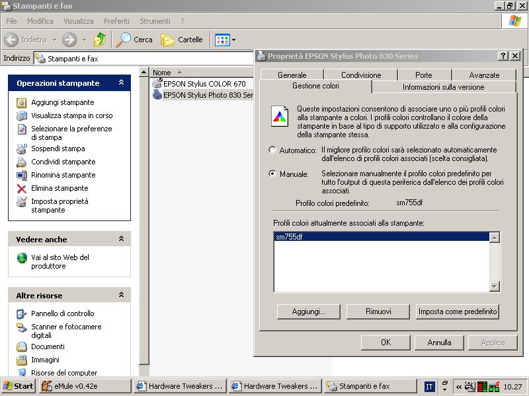Collapse the Vedere anche panel
This screenshot has width=529, height=396.
[122, 239]
